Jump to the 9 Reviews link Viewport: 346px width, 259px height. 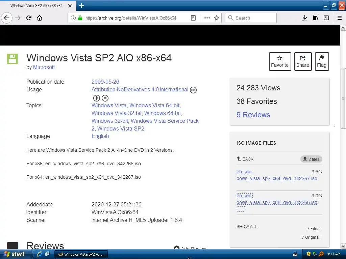253,115
